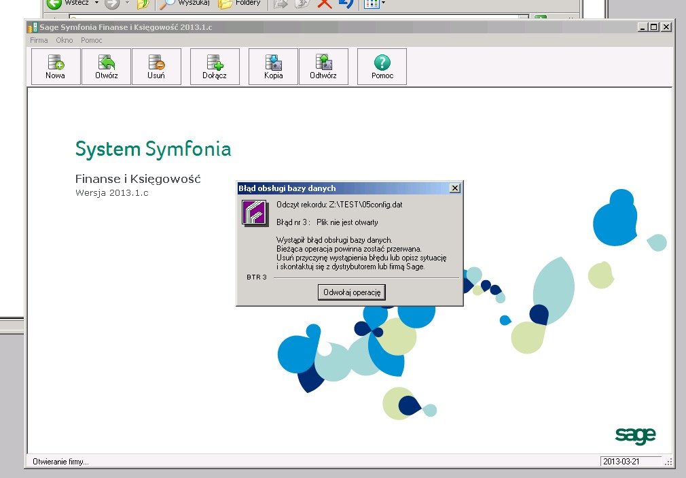Click the purple Symfonia icon in error dialog

click(x=254, y=213)
